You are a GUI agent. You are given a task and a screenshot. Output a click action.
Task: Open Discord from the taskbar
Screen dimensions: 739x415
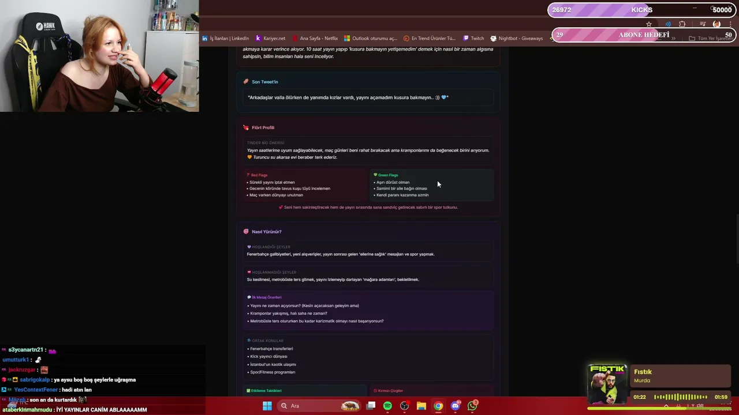click(455, 406)
